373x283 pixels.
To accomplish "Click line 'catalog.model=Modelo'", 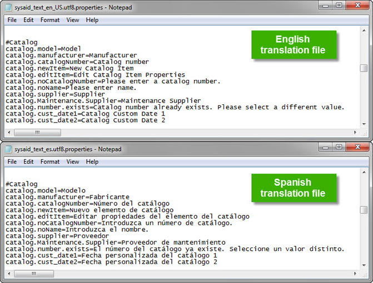I will pyautogui.click(x=46, y=191).
